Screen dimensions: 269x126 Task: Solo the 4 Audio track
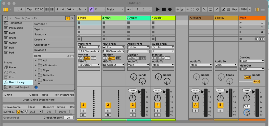click(x=157, y=111)
